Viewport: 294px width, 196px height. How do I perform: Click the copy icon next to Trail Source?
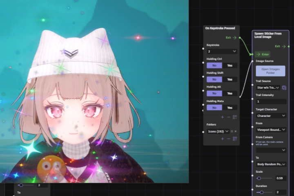tap(284, 87)
